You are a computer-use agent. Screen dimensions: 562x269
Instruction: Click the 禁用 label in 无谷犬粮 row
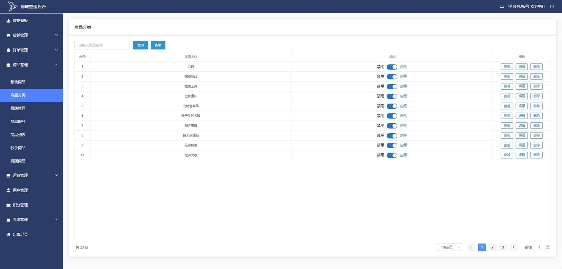(381, 155)
